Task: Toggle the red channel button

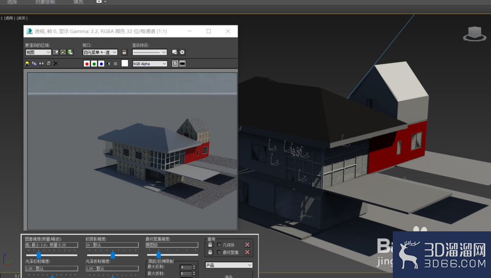Action: pyautogui.click(x=87, y=64)
